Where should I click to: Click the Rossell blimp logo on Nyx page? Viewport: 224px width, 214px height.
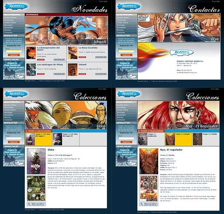[x=129, y=94]
